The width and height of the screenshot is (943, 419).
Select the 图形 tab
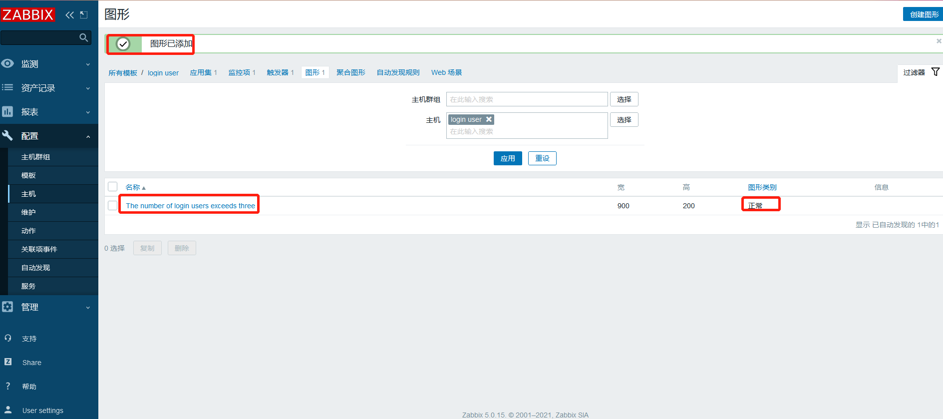pos(315,72)
